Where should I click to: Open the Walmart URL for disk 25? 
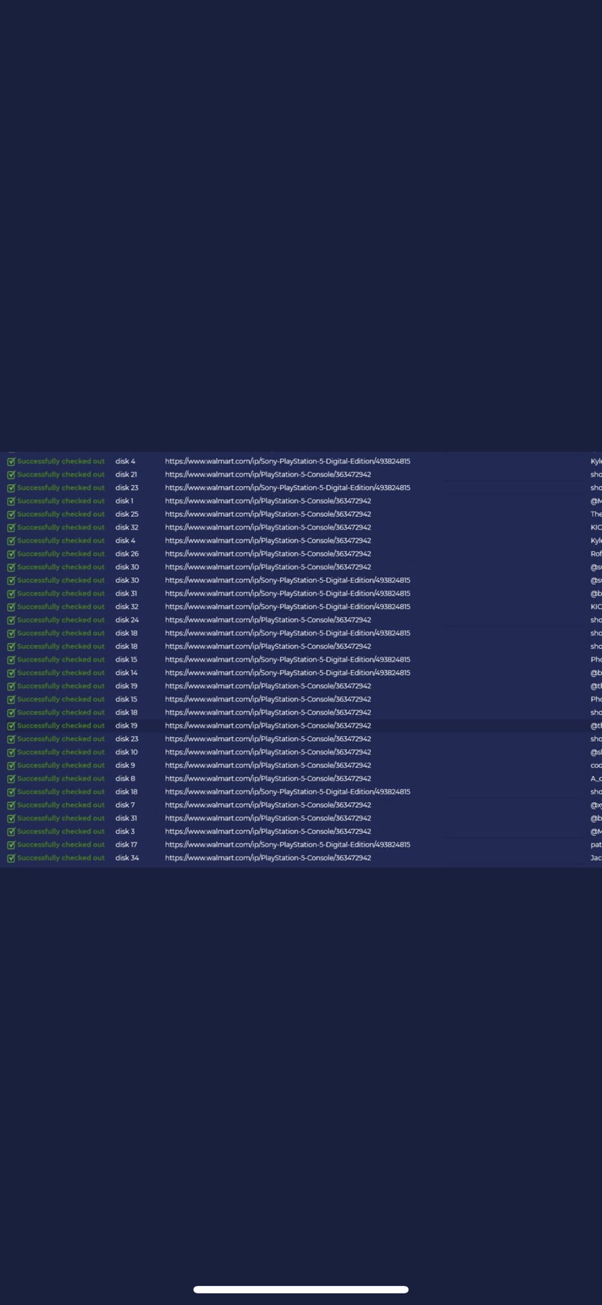pos(268,514)
